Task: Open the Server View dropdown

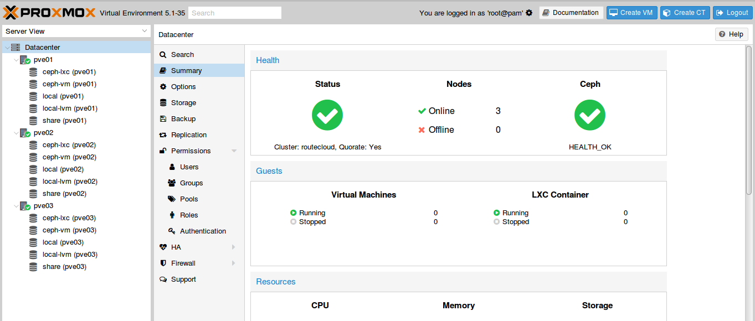Action: pyautogui.click(x=76, y=32)
